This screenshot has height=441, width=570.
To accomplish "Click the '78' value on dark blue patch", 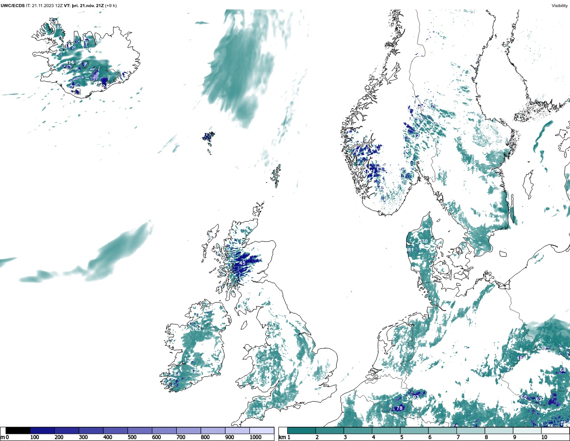I will tap(399, 408).
